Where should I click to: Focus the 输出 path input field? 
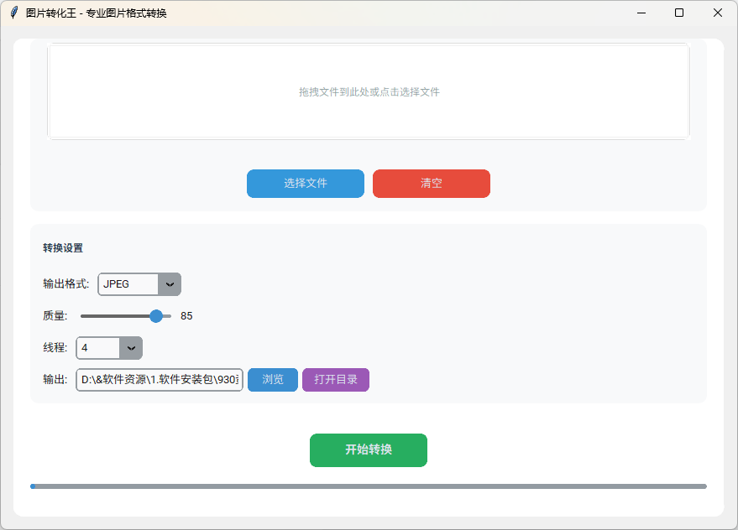159,380
